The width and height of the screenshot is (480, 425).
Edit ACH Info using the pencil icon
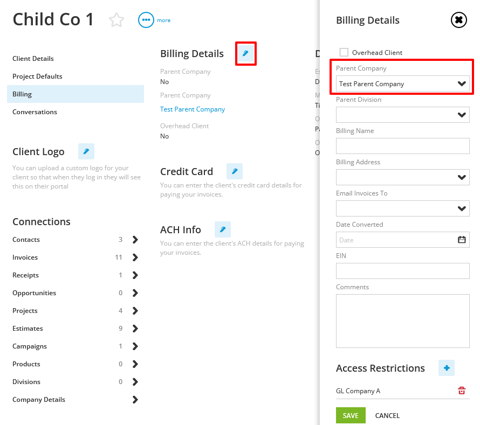[222, 229]
